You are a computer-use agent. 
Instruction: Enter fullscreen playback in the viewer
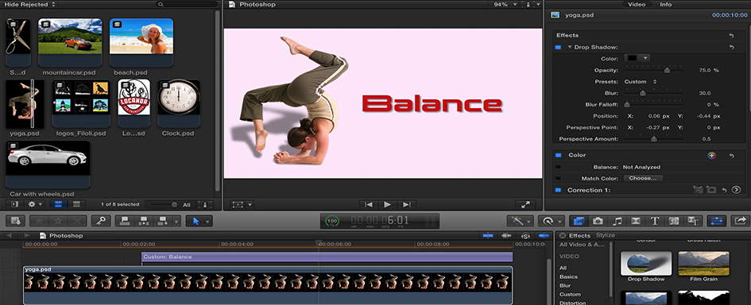click(525, 204)
